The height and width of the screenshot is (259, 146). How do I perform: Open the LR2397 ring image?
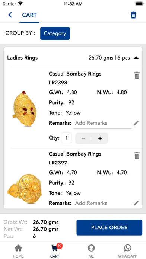pyautogui.click(x=25, y=188)
